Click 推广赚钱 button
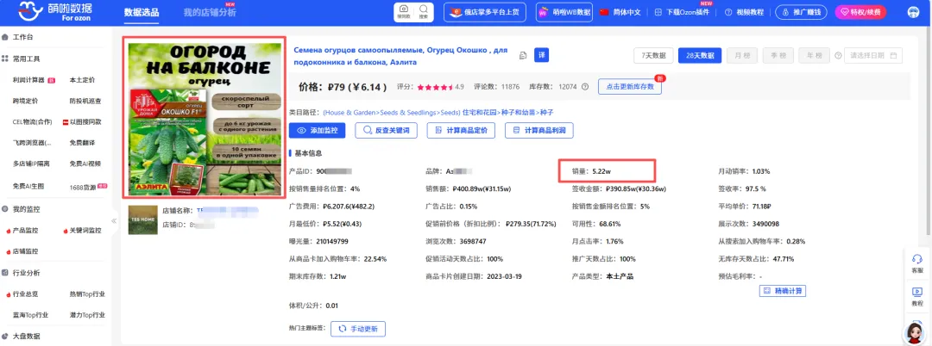The height and width of the screenshot is (346, 932). coord(802,12)
